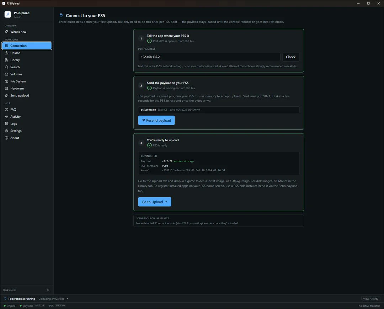The image size is (384, 309).
Task: Click the Kernel release value text
Action: tap(193, 170)
